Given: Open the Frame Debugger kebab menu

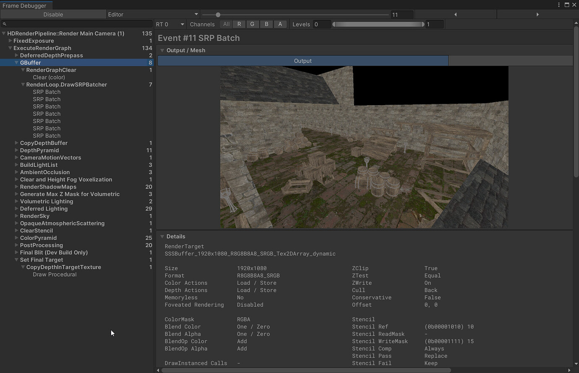Looking at the screenshot, I should tap(559, 5).
